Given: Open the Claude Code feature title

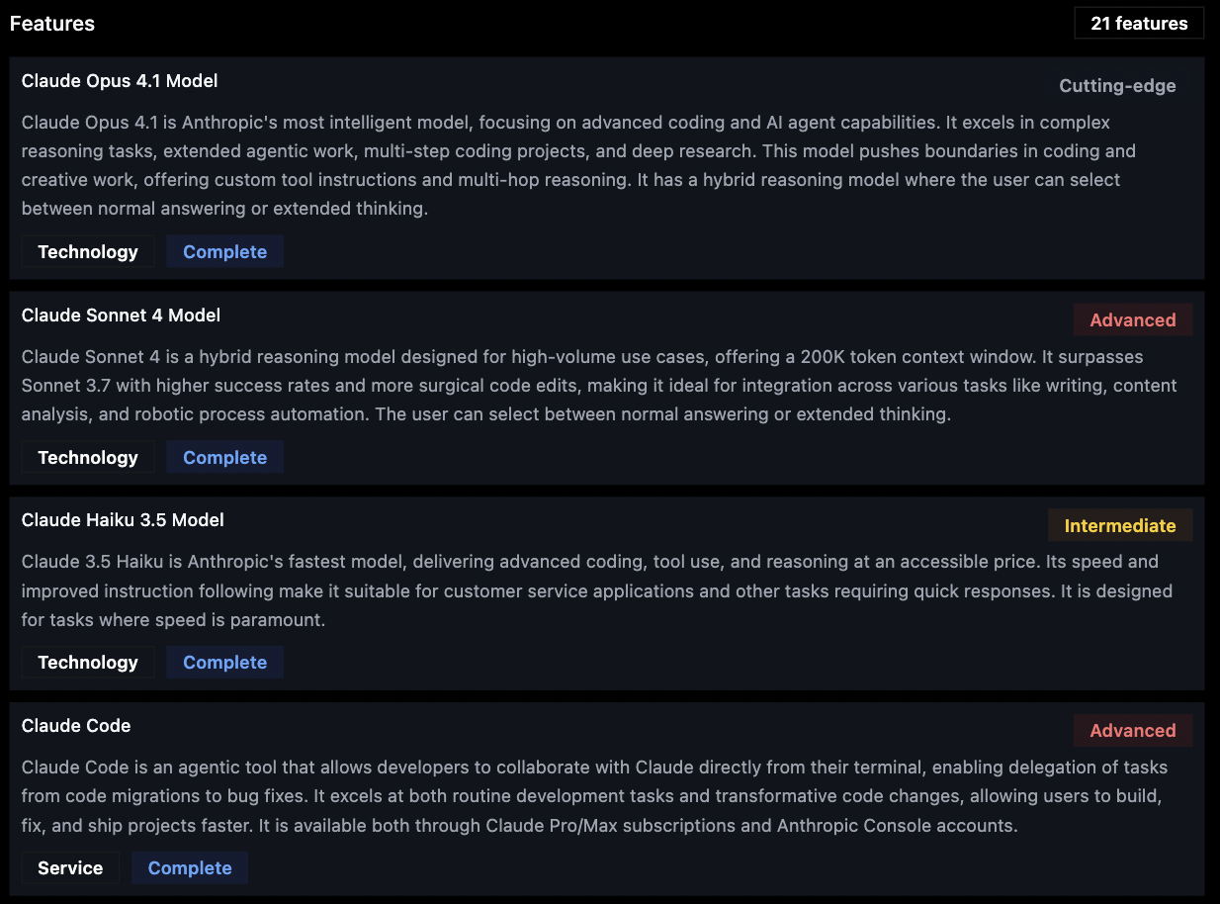Looking at the screenshot, I should click(x=76, y=726).
